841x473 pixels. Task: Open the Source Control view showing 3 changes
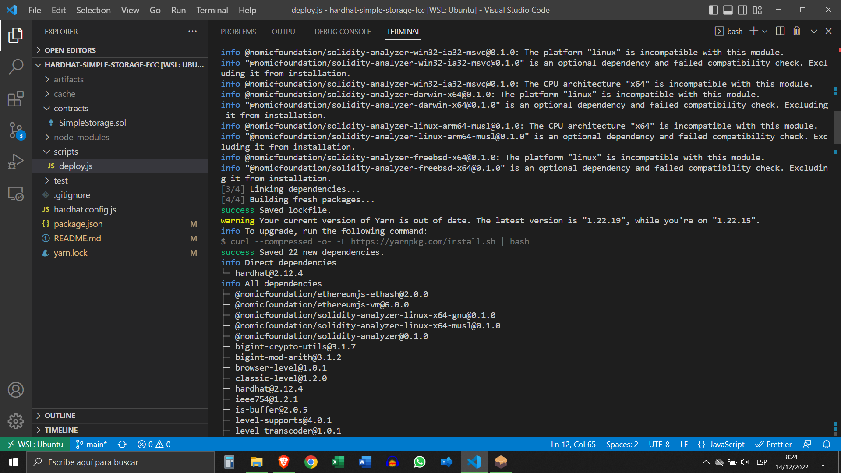pos(16,130)
